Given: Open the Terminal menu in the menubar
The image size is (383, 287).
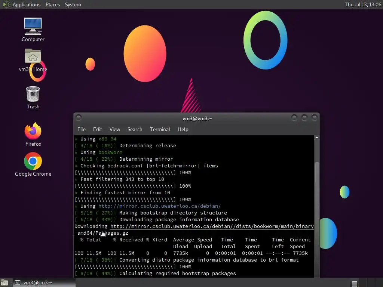Looking at the screenshot, I should point(160,129).
